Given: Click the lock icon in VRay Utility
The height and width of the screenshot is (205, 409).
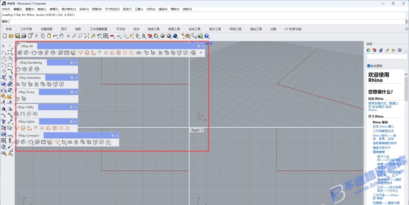Looking at the screenshot, I should tap(35, 114).
